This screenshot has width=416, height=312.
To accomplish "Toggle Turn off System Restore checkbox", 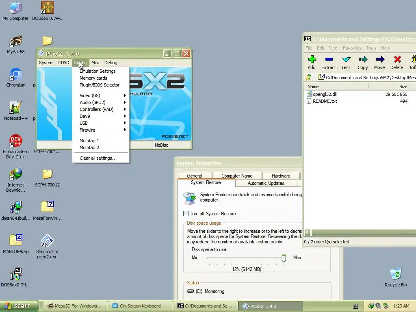I will coord(186,214).
